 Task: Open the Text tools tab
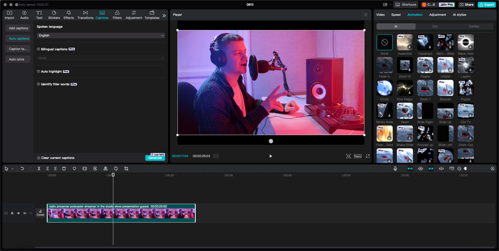(x=39, y=15)
